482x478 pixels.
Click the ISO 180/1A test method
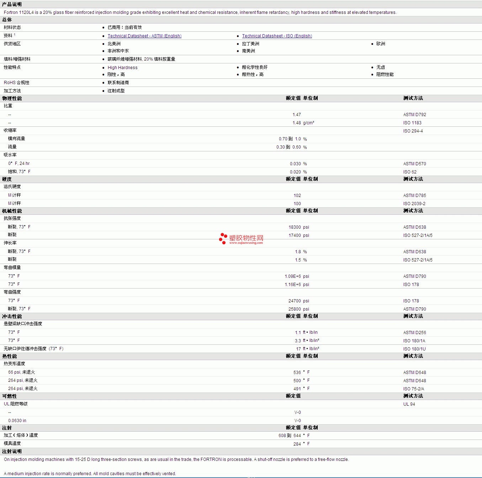(414, 341)
